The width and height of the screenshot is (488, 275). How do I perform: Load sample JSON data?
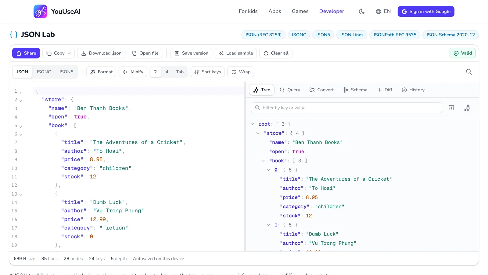236,53
